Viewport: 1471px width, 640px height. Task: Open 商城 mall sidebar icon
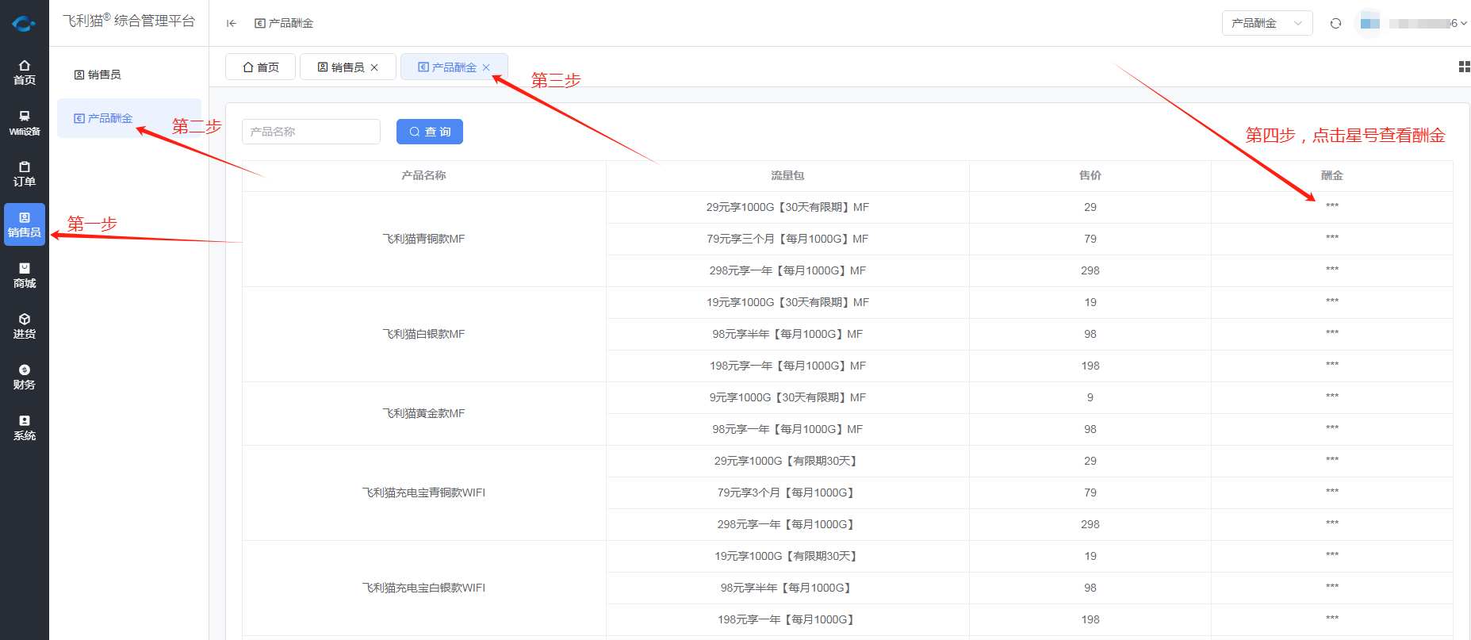tap(25, 275)
